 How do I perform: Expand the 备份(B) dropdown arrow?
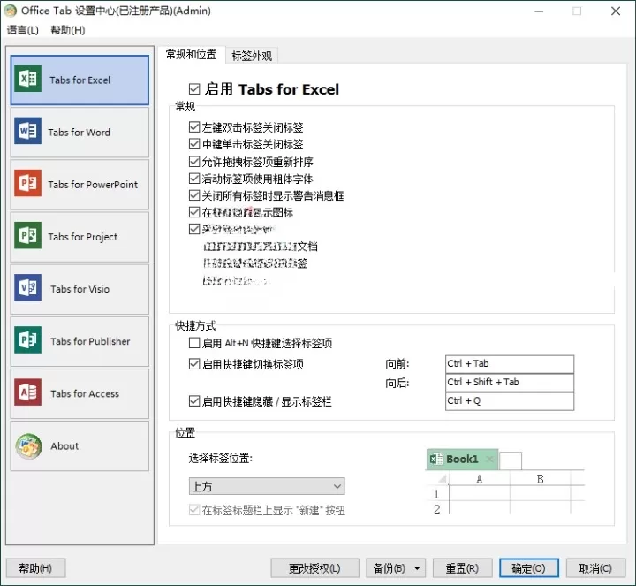click(x=417, y=568)
